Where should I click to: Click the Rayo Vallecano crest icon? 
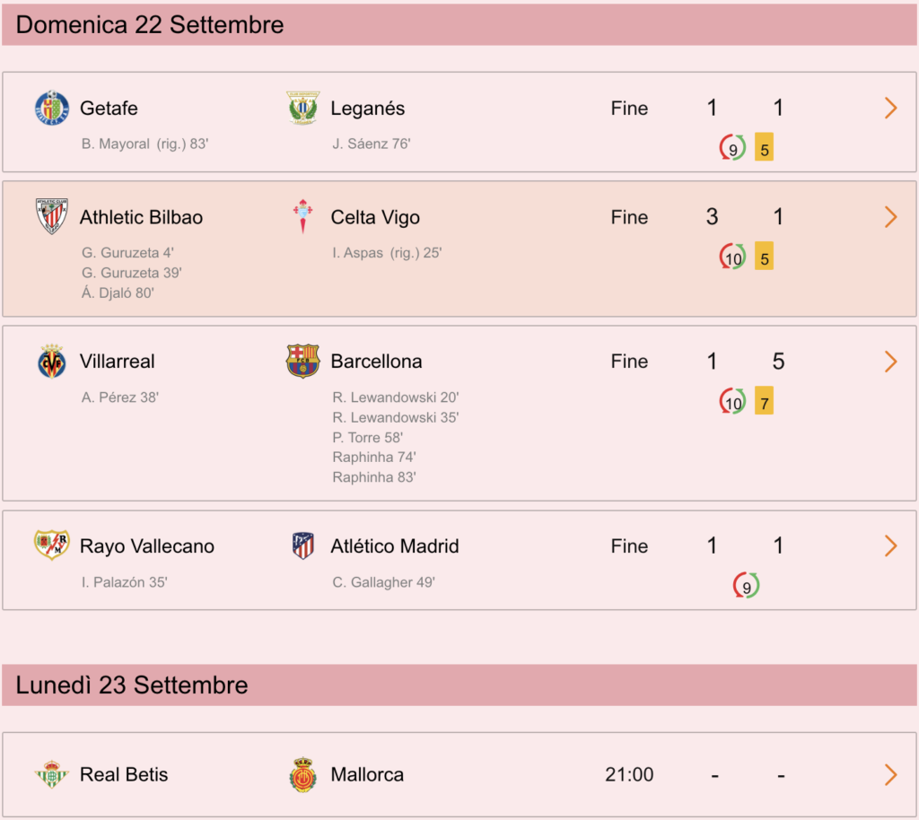tap(51, 545)
